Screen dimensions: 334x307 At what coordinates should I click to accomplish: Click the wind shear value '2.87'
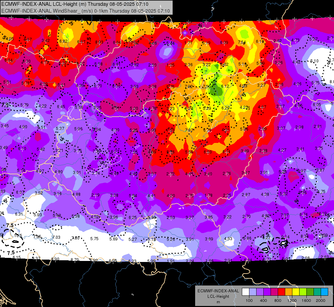tap(246, 195)
